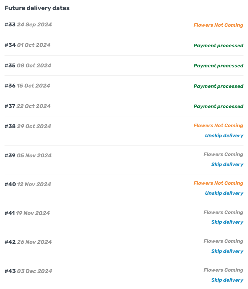Click Flowers Coming status for #41
248x289 pixels.
point(223,212)
